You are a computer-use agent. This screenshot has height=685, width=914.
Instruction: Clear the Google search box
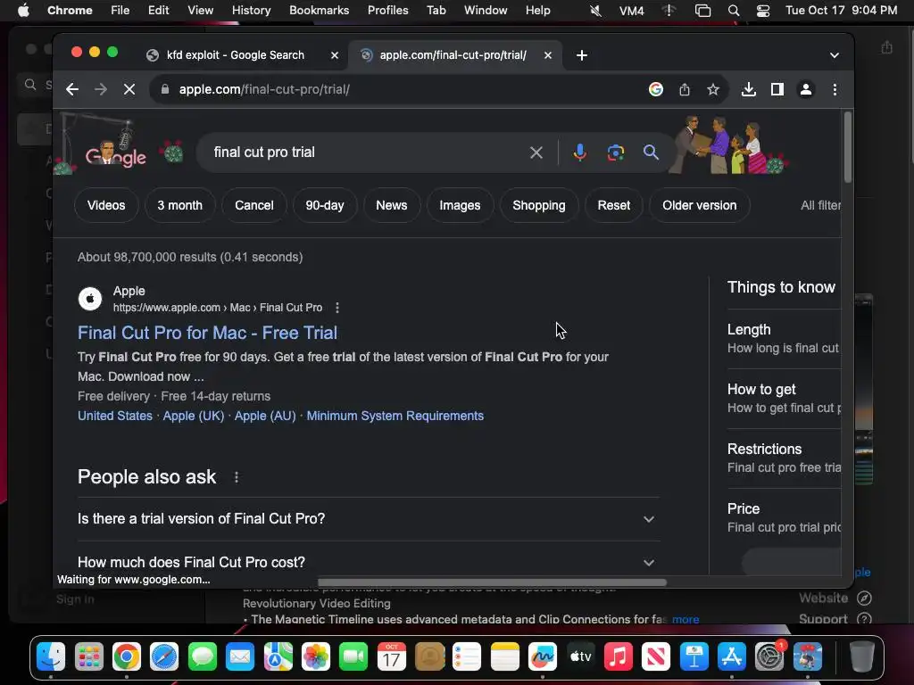[536, 153]
